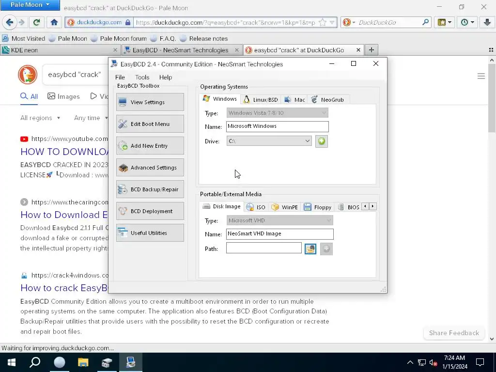
Task: Open notification center icon
Action: [480, 362]
